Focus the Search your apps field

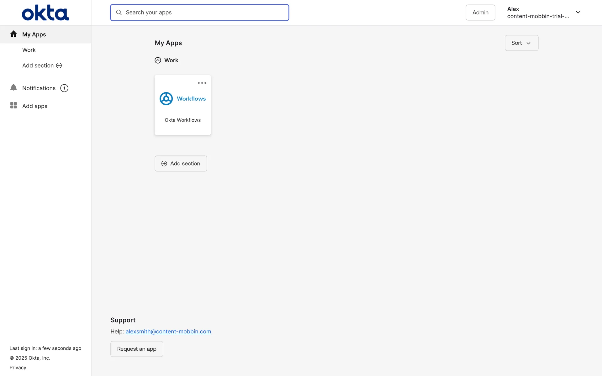204,13
